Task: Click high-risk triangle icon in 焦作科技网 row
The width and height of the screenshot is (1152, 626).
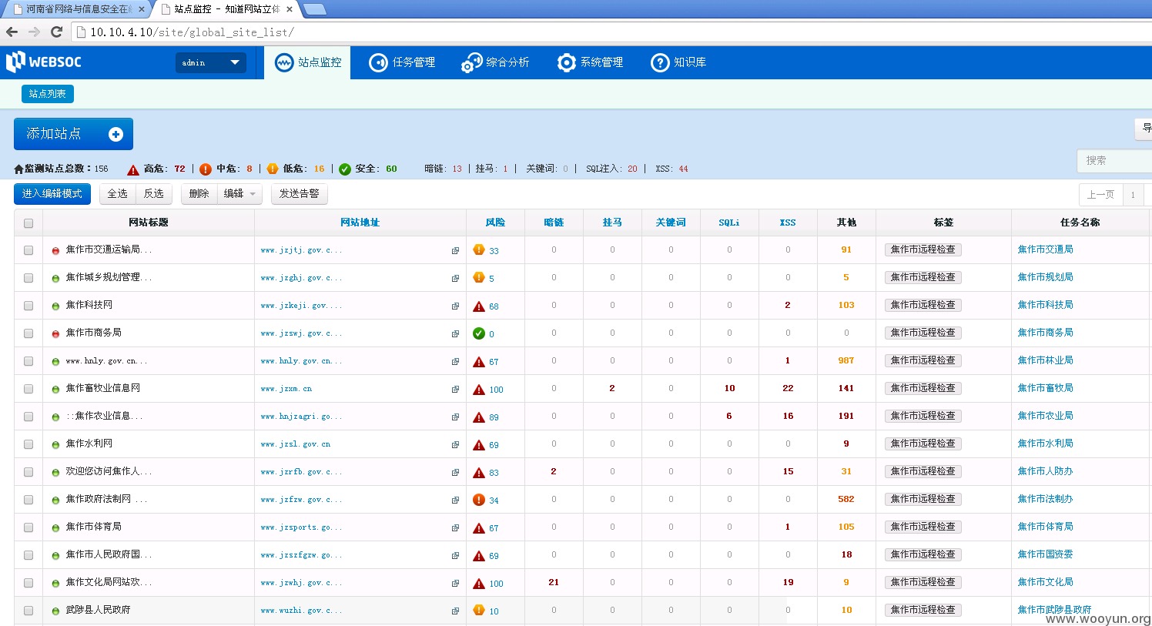Action: coord(479,306)
